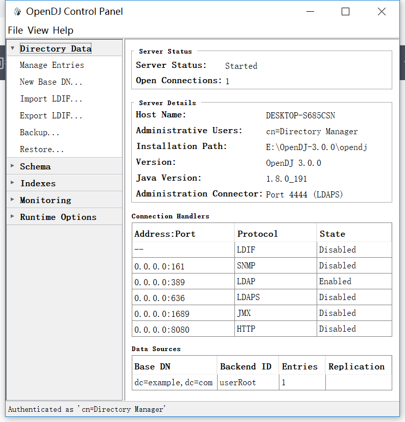This screenshot has width=405, height=422.
Task: Maximize the OpenDJ Control Panel window
Action: (x=345, y=12)
